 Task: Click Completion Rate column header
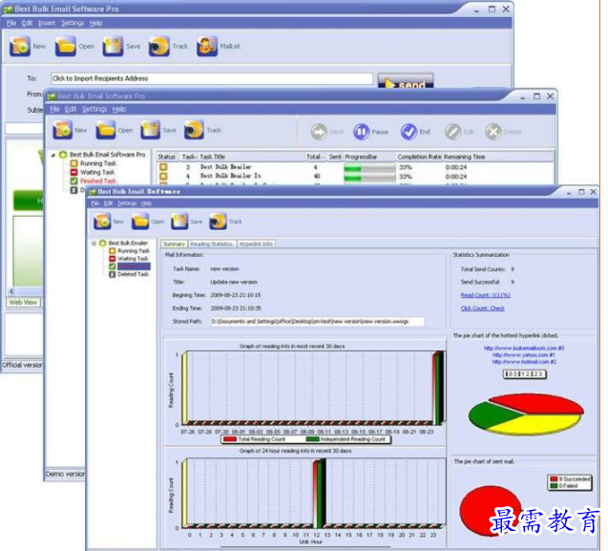pos(419,157)
